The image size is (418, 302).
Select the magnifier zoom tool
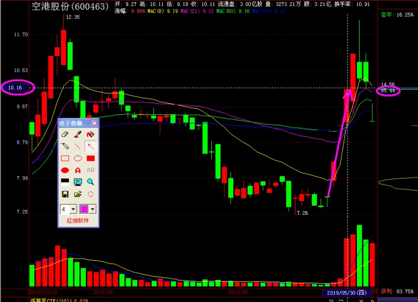tap(90, 182)
